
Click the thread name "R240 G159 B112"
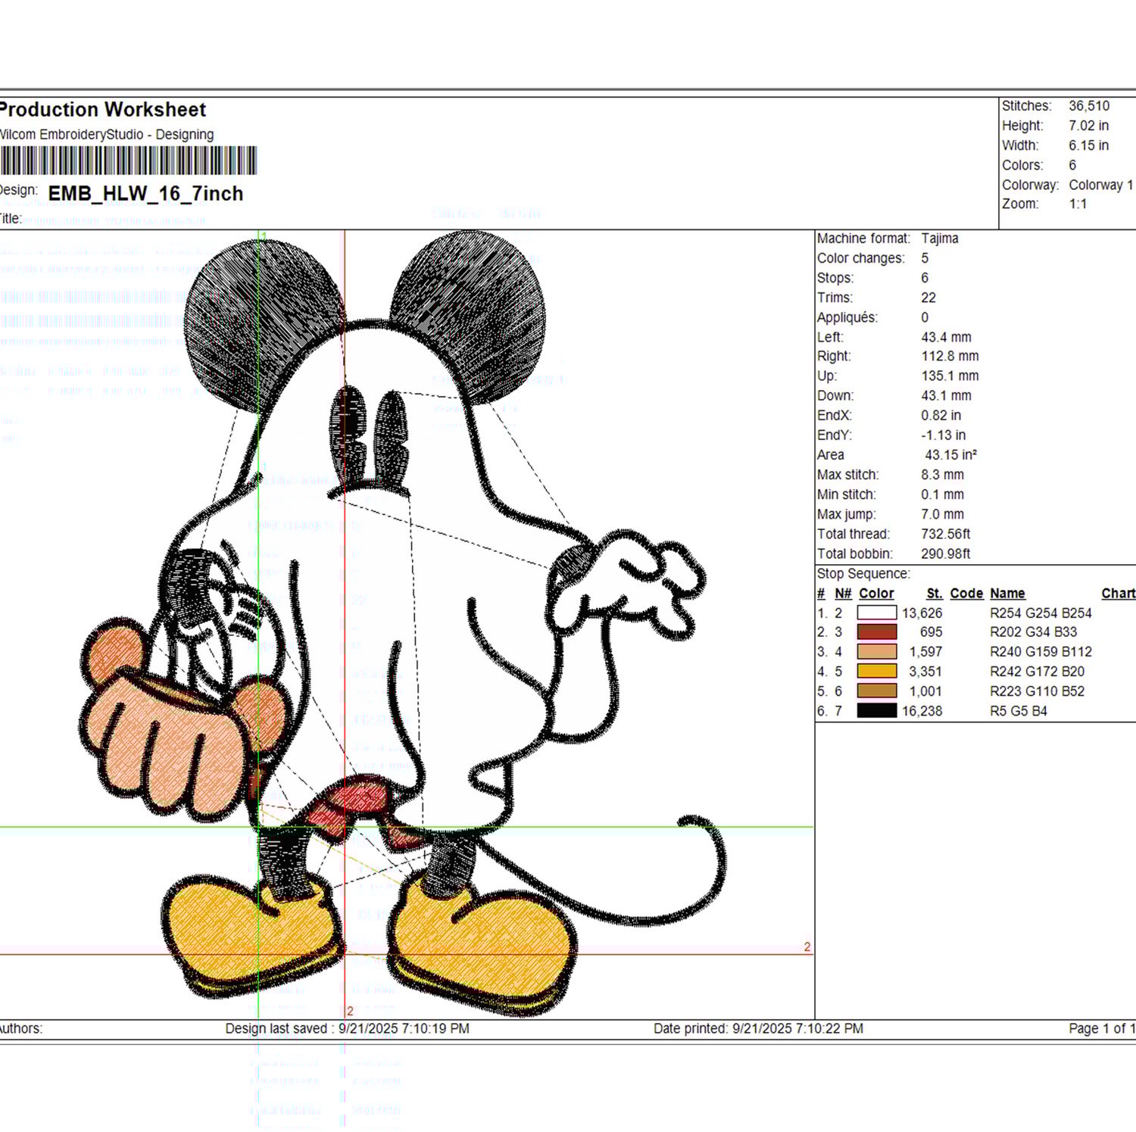click(x=1041, y=652)
